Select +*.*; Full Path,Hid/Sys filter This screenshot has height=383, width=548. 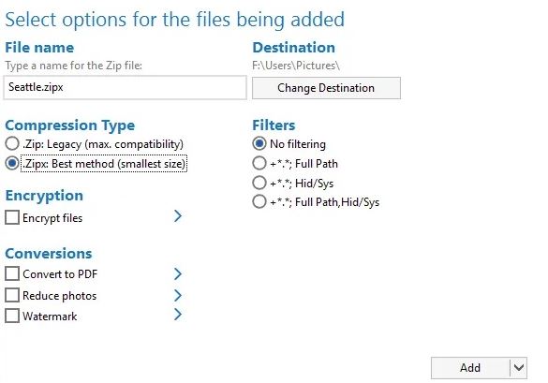(259, 201)
